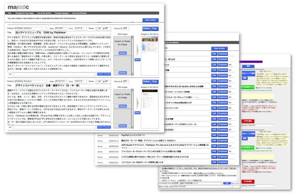Click the majestic logo in the front window
This screenshot has height=196, width=295.
[18, 7]
